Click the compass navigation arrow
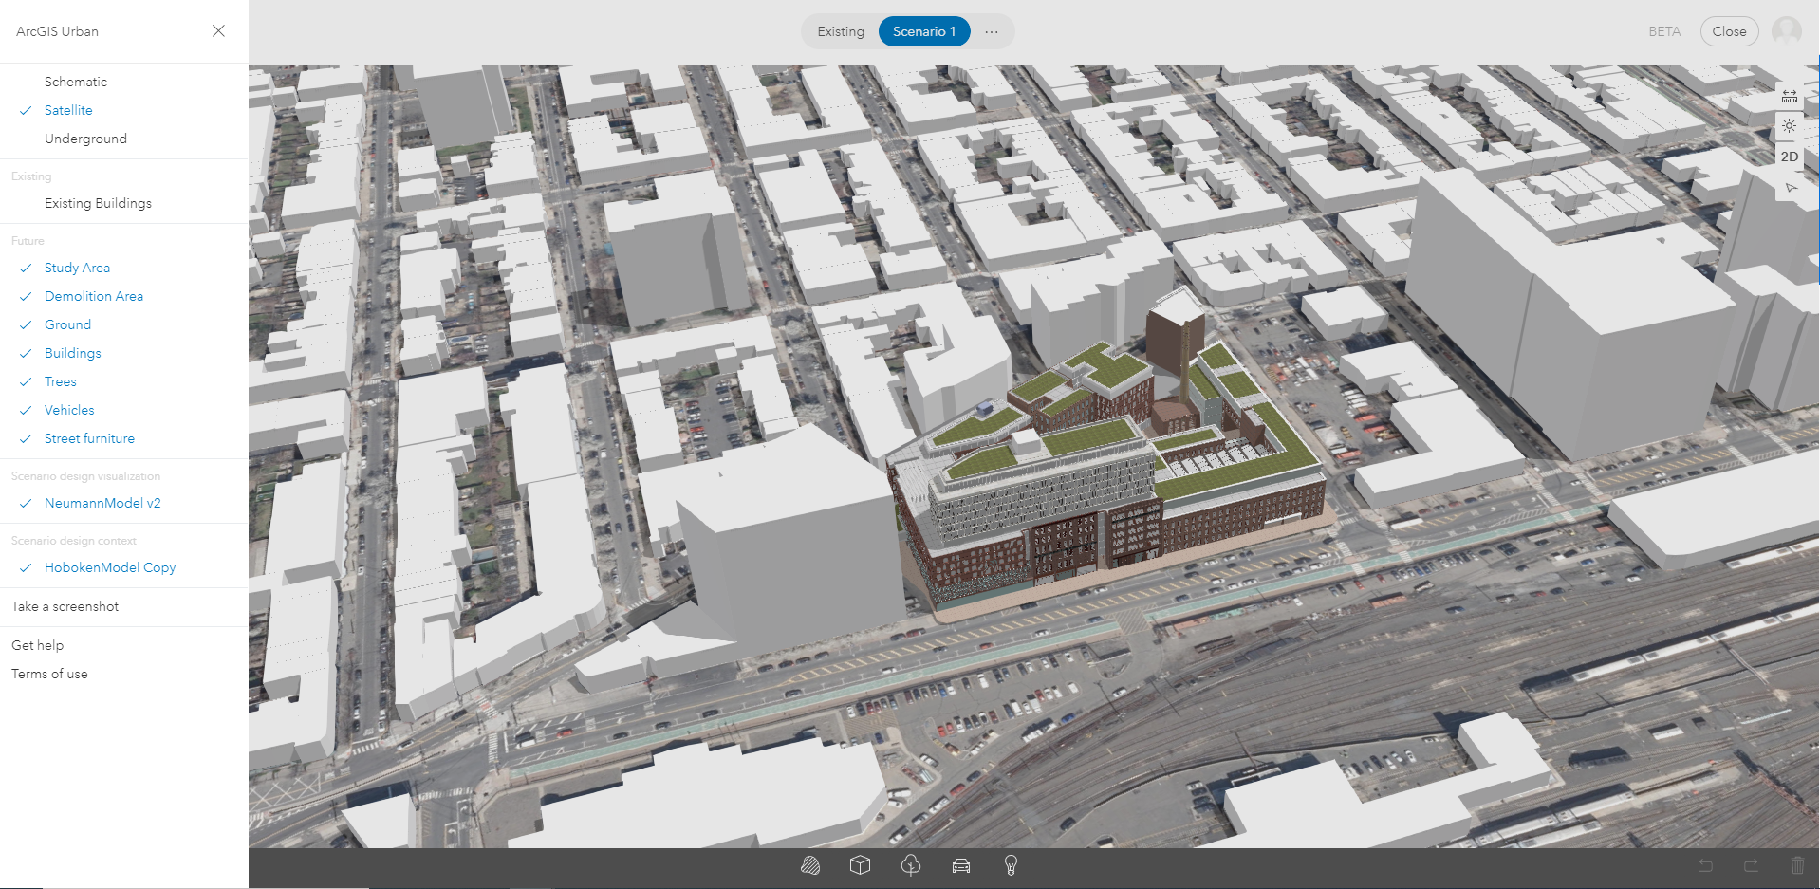The width and height of the screenshot is (1820, 889). pyautogui.click(x=1790, y=187)
